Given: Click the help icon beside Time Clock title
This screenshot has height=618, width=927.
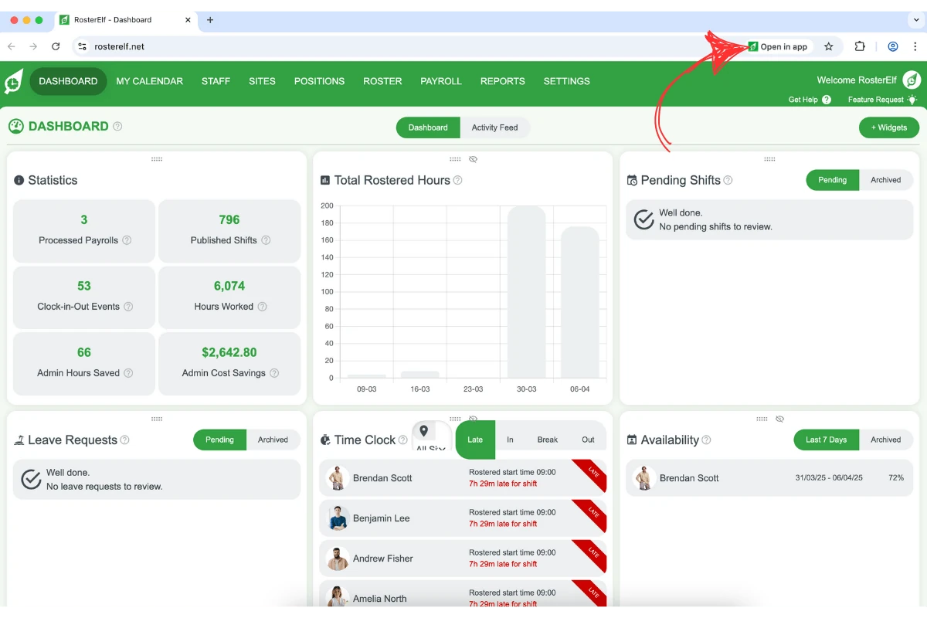Looking at the screenshot, I should 402,440.
